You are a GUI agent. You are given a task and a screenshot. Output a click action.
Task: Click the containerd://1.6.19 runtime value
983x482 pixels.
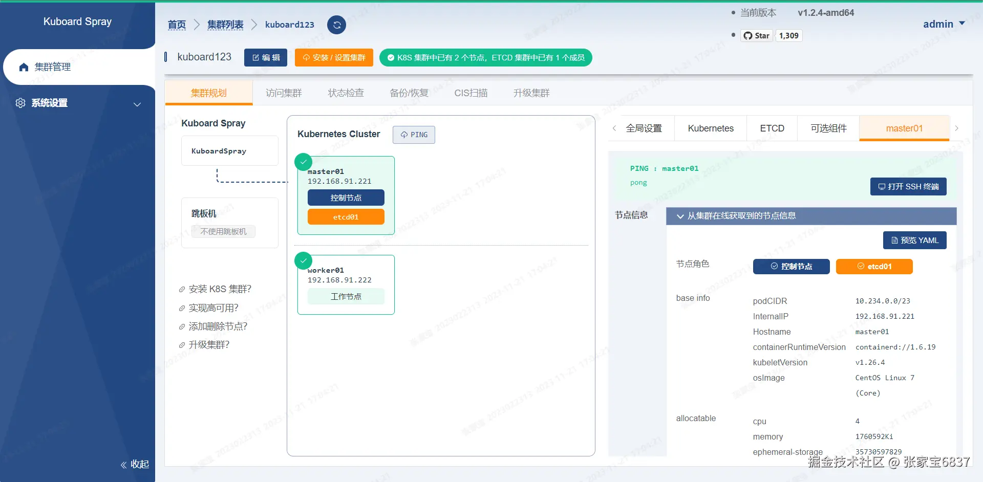pyautogui.click(x=895, y=347)
